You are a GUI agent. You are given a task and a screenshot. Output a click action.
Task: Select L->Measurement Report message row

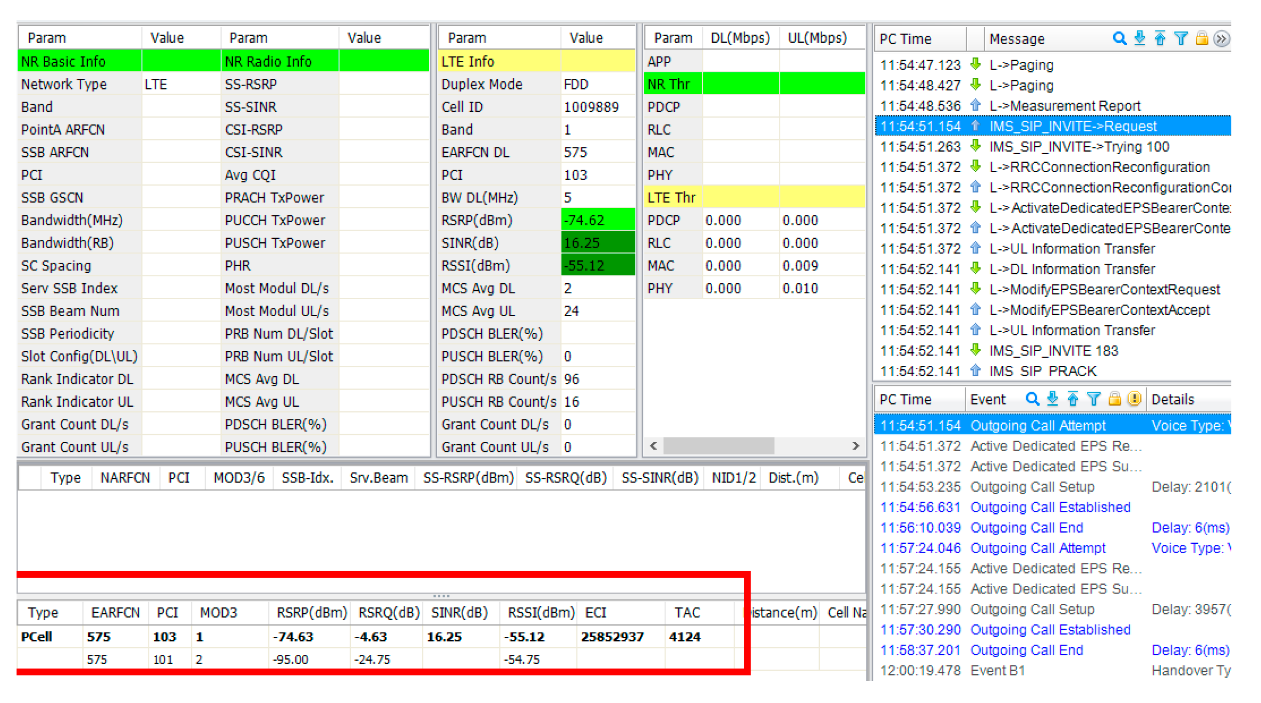1065,106
